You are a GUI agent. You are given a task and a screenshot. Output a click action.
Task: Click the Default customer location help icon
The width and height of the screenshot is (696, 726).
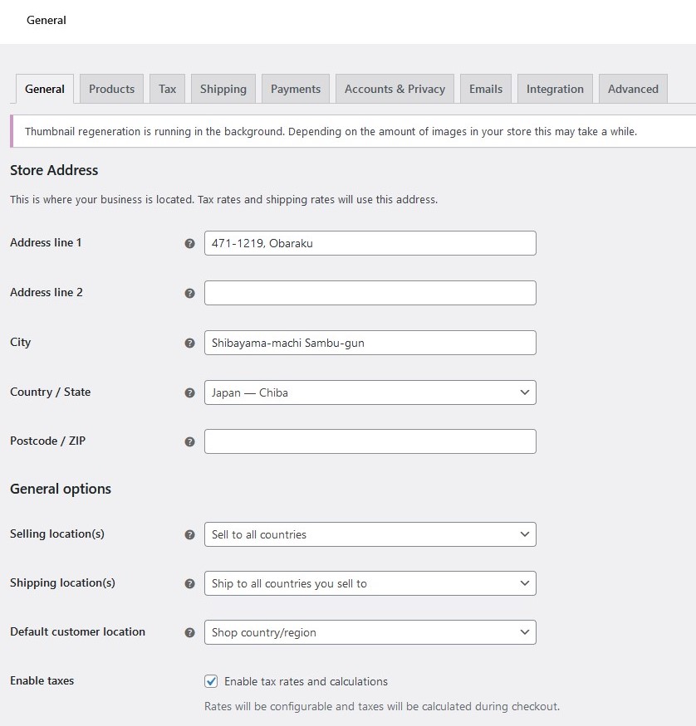coord(189,632)
